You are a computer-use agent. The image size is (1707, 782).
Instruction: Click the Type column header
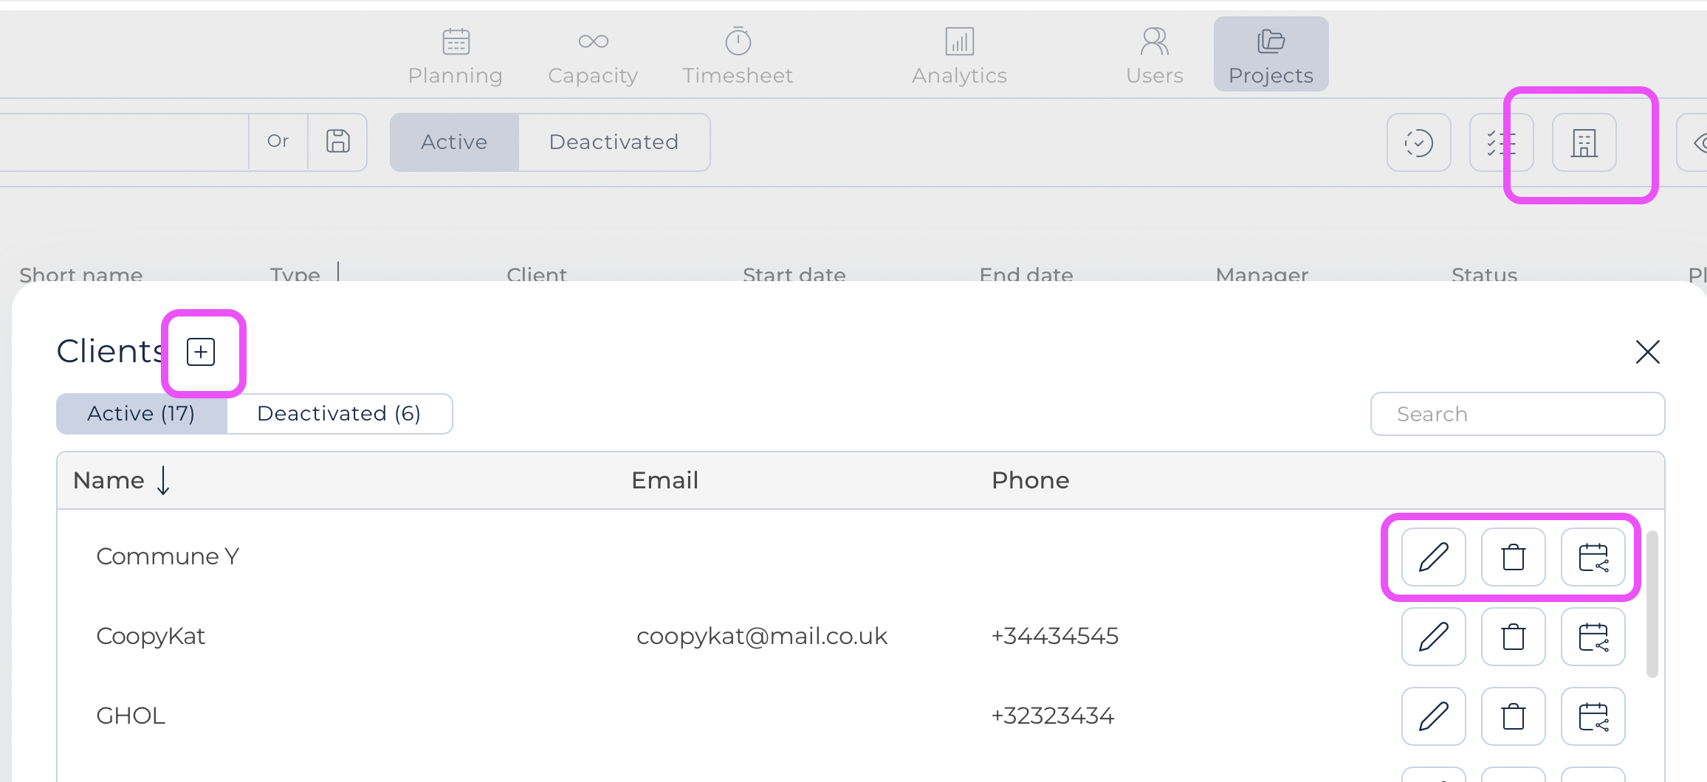pos(295,274)
